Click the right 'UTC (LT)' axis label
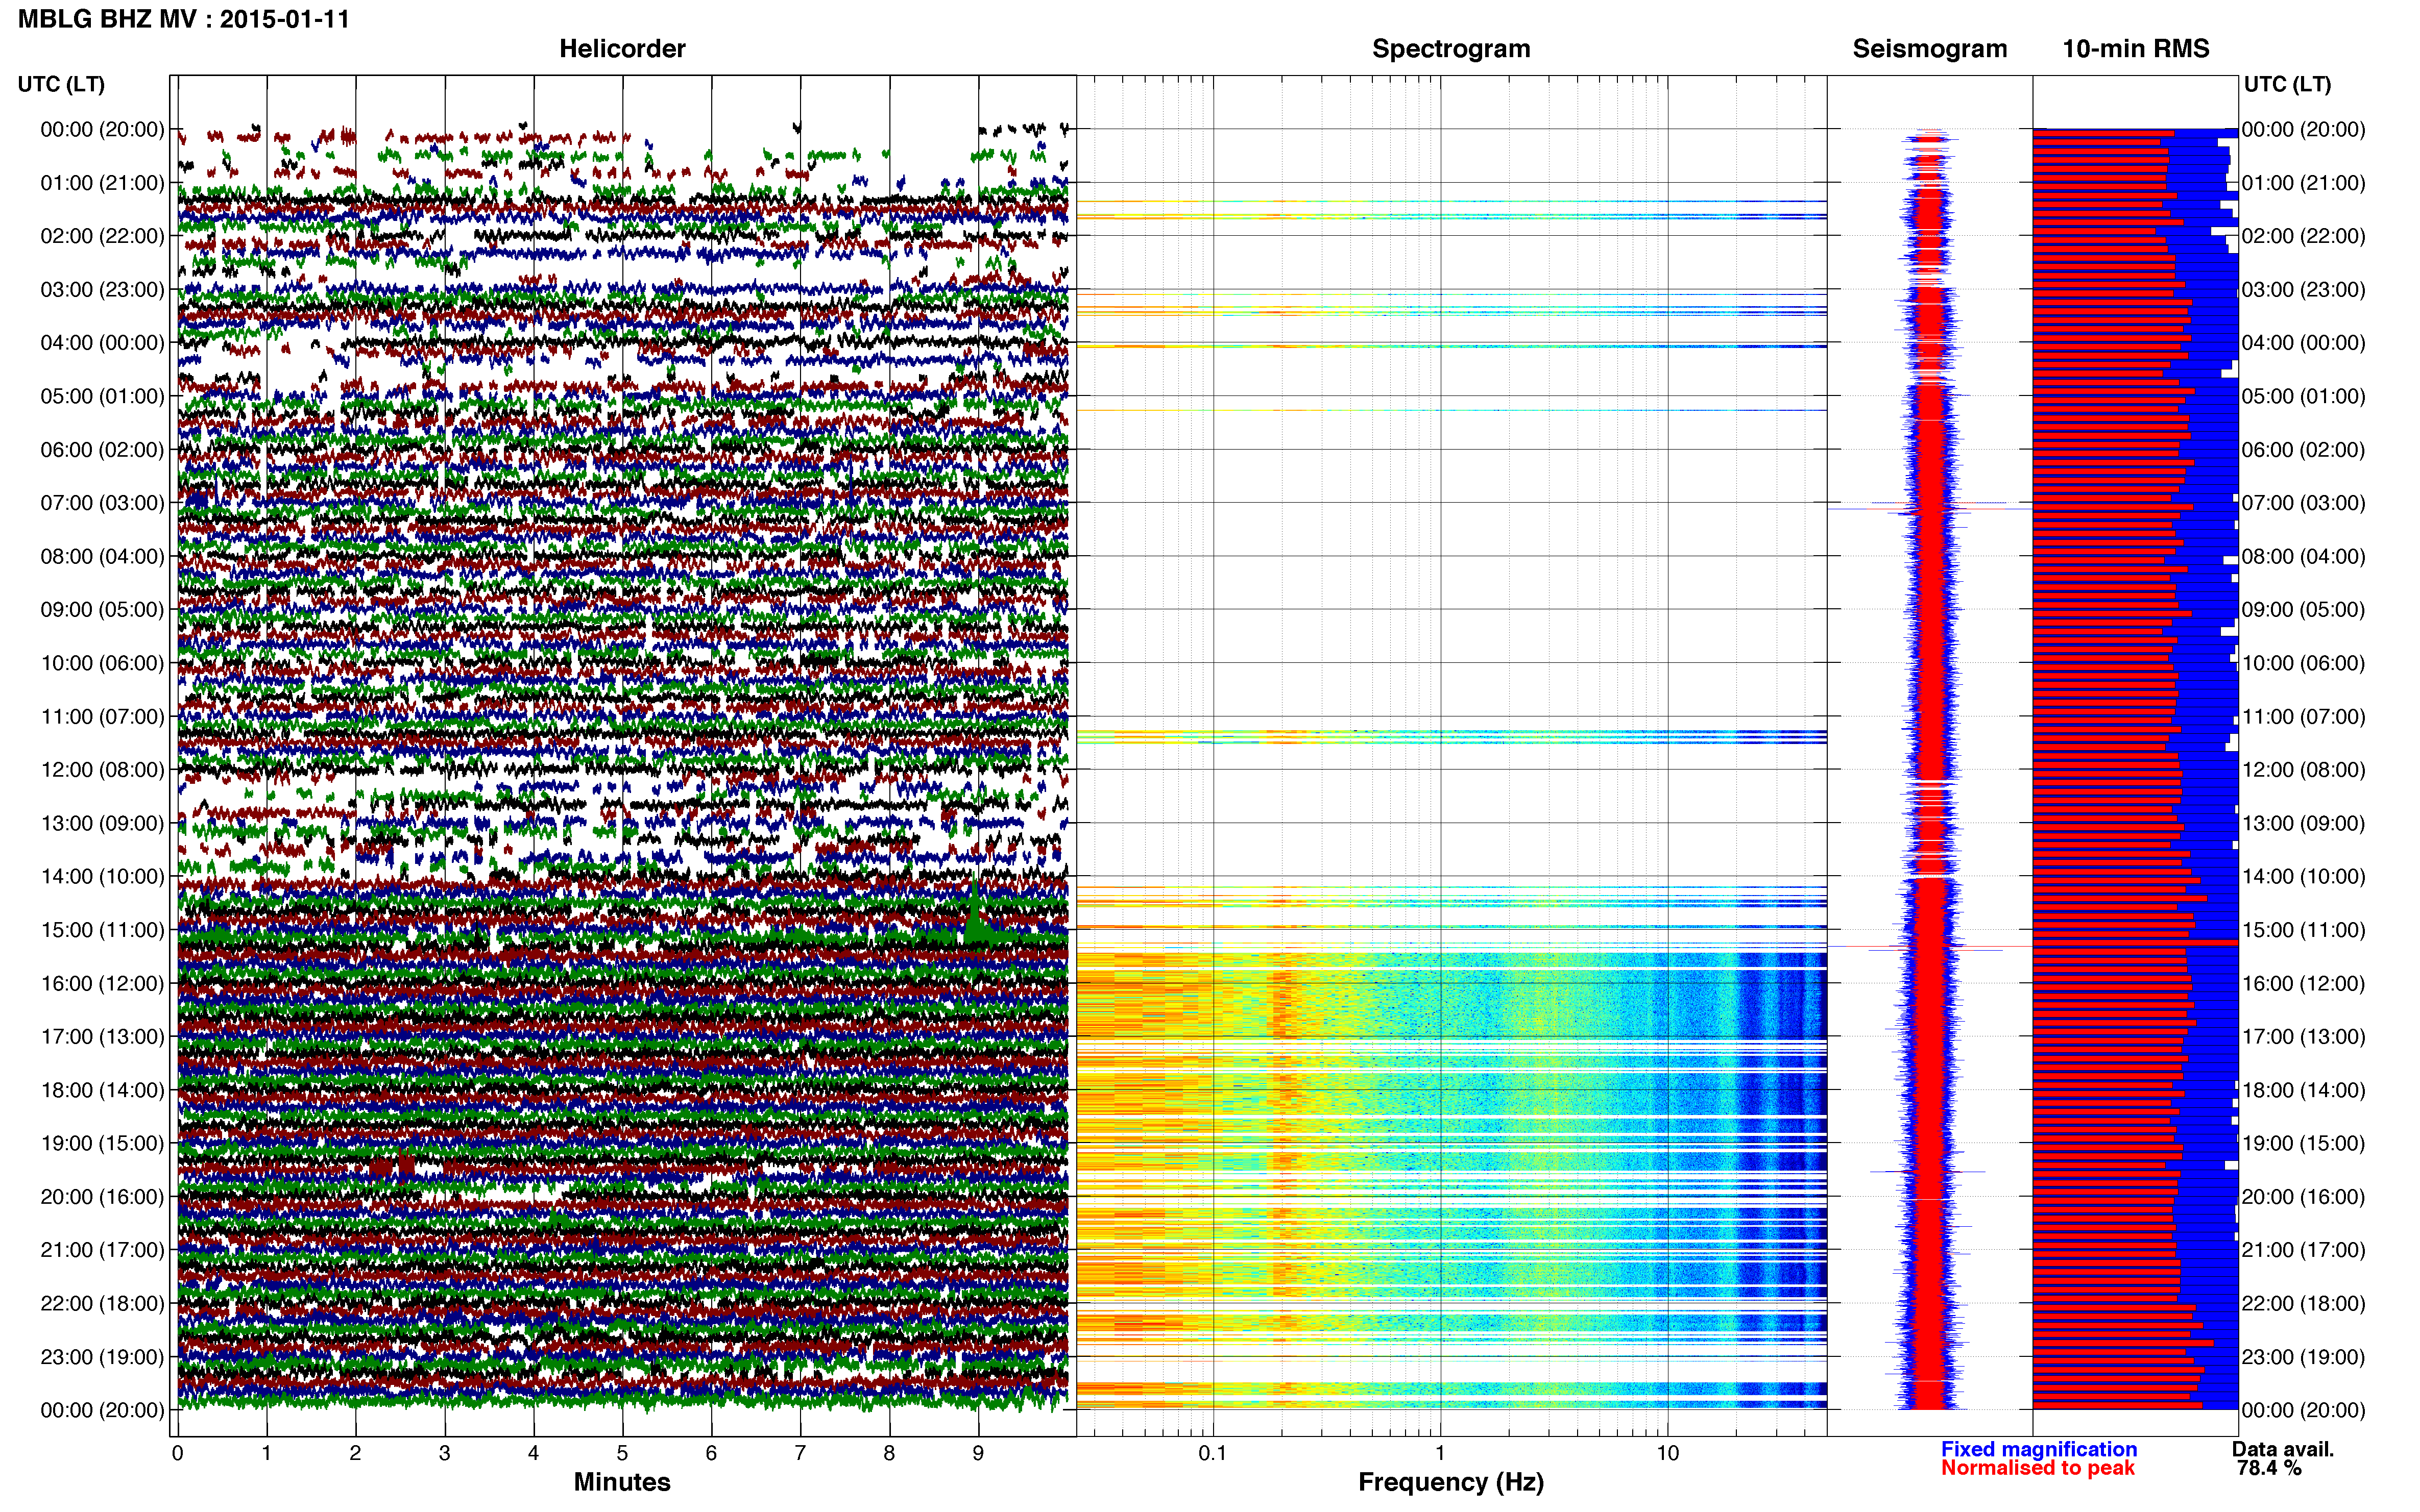 2287,84
